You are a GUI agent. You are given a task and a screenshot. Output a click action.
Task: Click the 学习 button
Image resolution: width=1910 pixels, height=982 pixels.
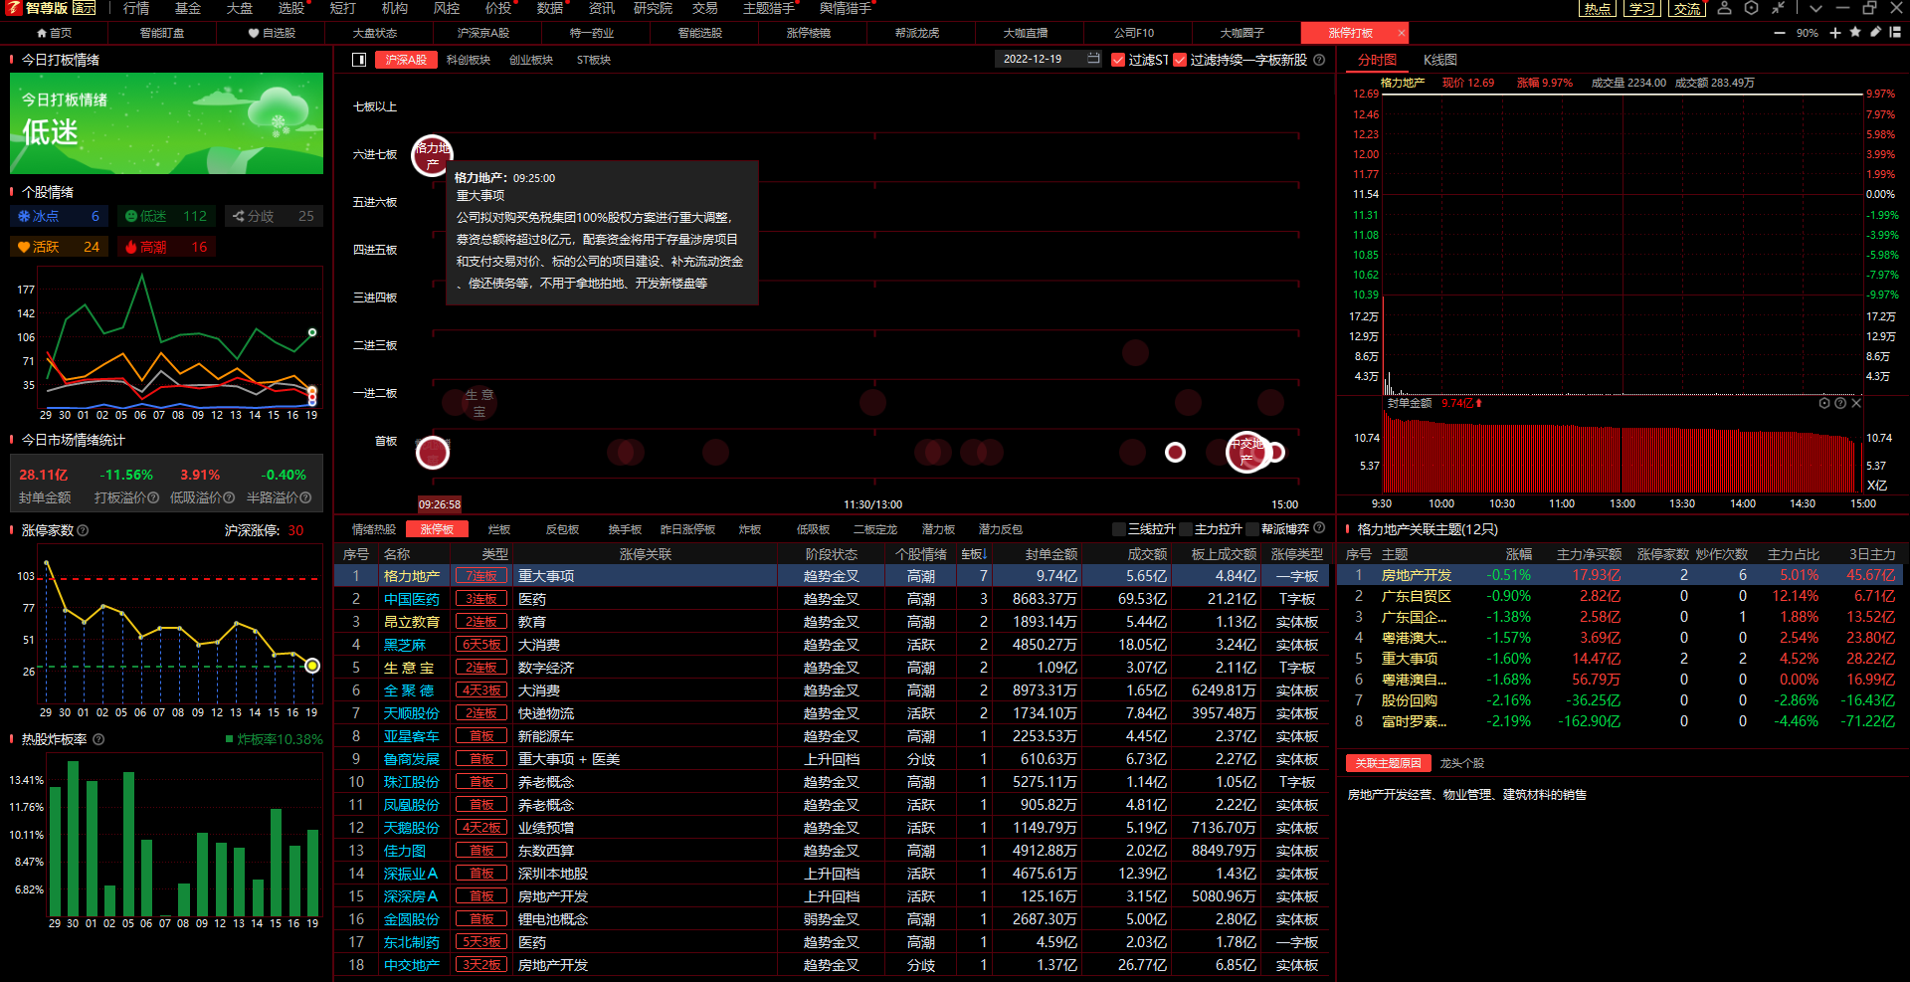(x=1642, y=9)
